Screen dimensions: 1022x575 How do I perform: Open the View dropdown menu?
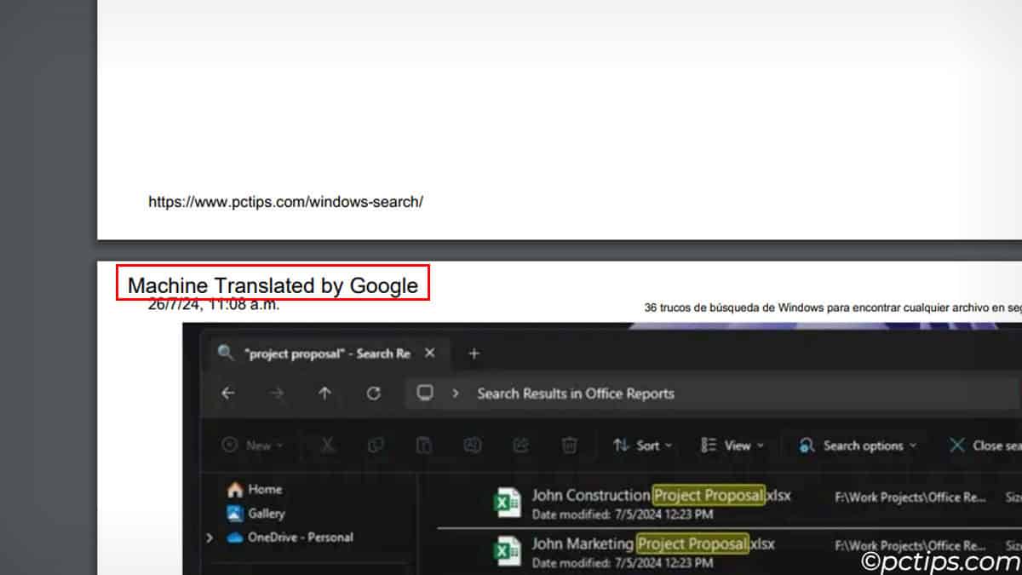point(732,446)
